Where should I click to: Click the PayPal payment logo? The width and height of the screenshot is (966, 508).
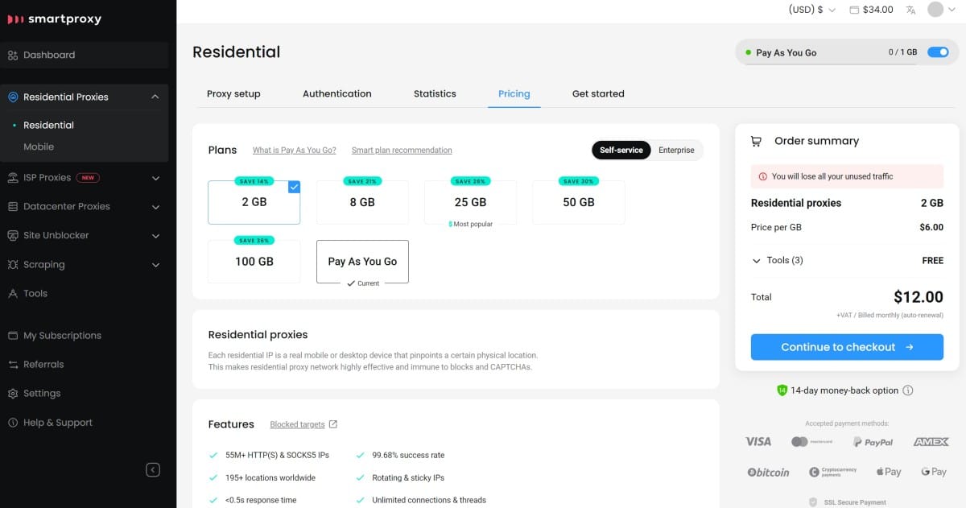pyautogui.click(x=873, y=442)
